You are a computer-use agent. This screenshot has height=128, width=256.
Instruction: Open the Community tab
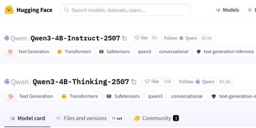tap(156, 118)
